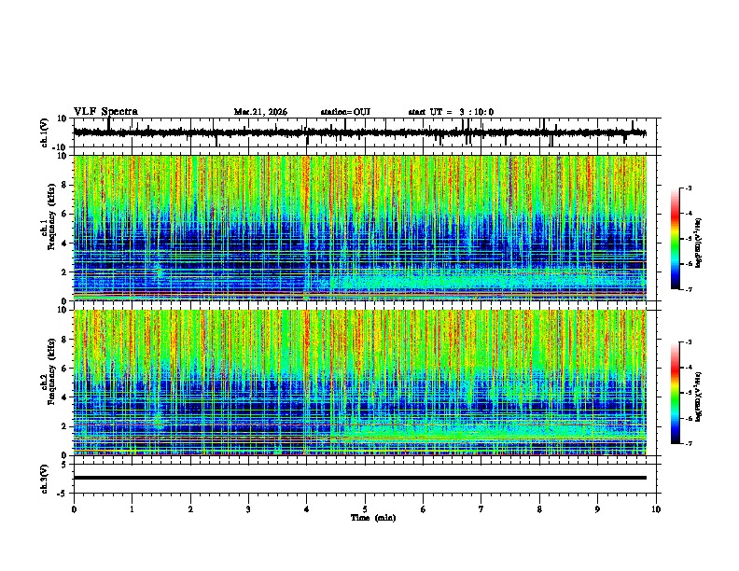Click inside the ch.2 spectrogram panel

point(360,383)
